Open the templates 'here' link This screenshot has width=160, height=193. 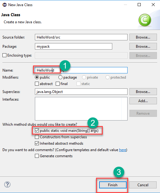123,150
